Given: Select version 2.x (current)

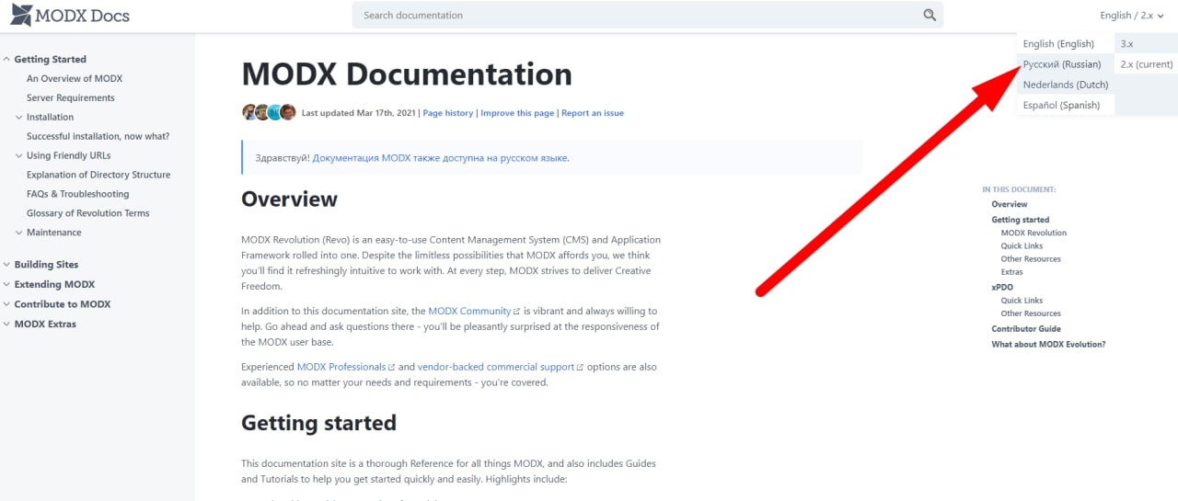Looking at the screenshot, I should pyautogui.click(x=1146, y=64).
